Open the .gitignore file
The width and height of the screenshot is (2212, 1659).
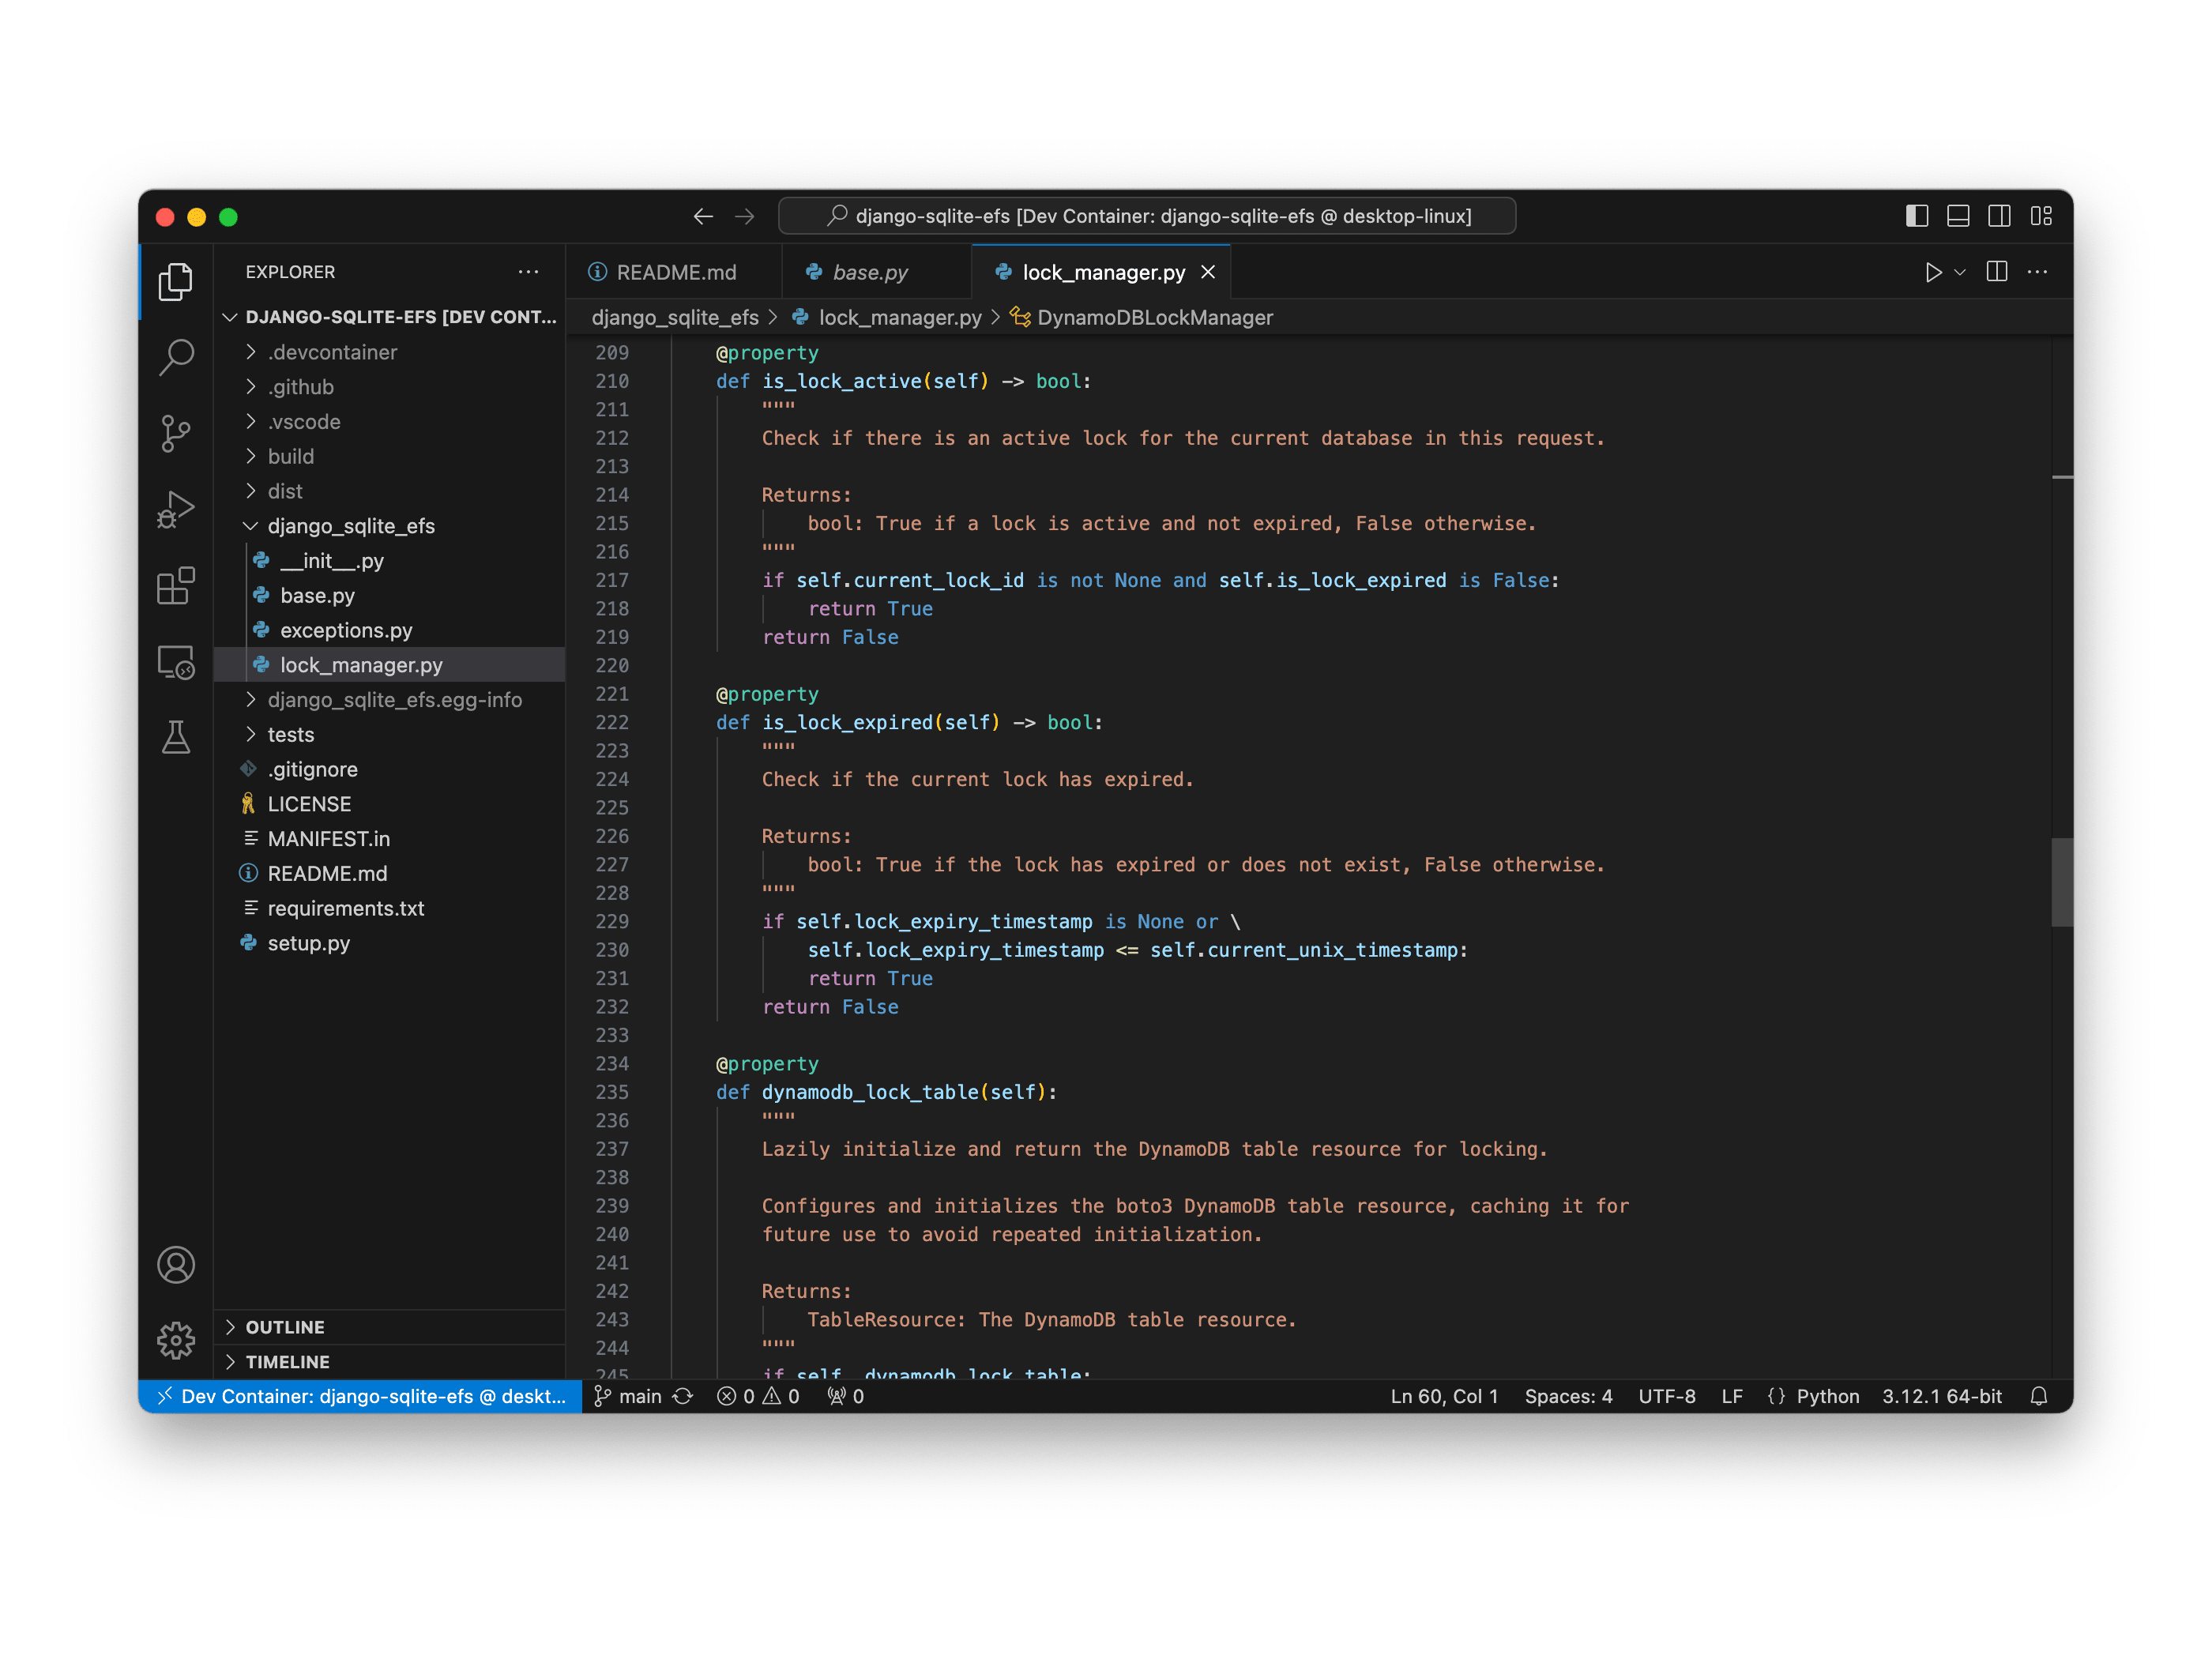(390, 769)
